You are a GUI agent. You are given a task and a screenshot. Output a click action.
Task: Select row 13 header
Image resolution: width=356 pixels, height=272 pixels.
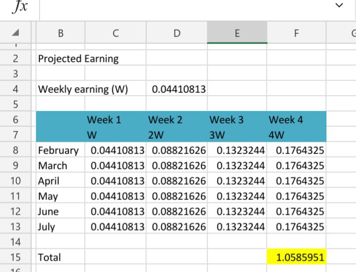pos(15,227)
